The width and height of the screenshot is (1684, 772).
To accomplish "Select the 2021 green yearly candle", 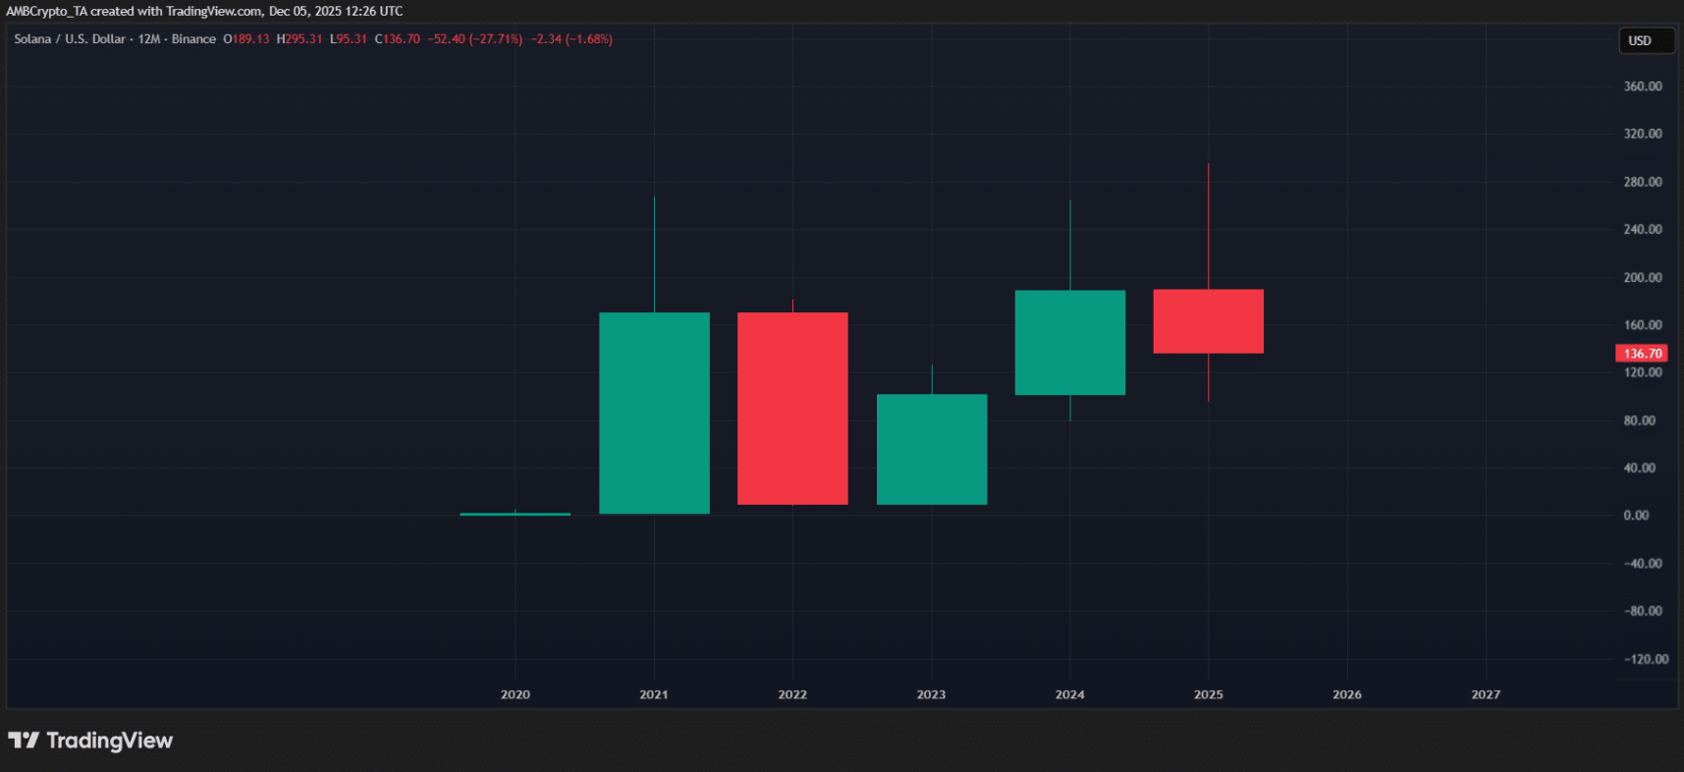I will click(654, 413).
